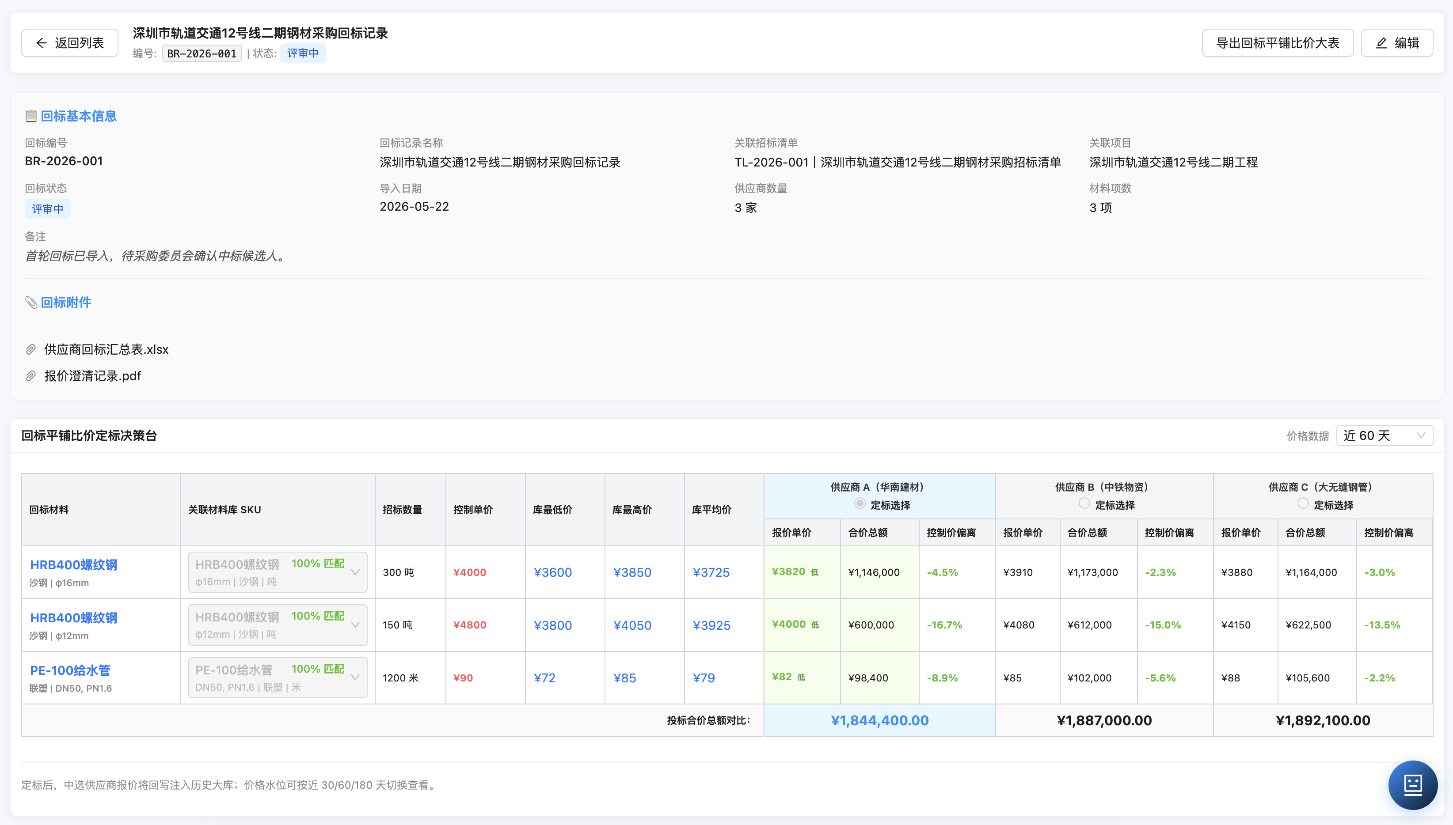1453x825 pixels.
Task: Open HRB400螺纹钢 沙钢 φ12mm material link
Action: (74, 617)
